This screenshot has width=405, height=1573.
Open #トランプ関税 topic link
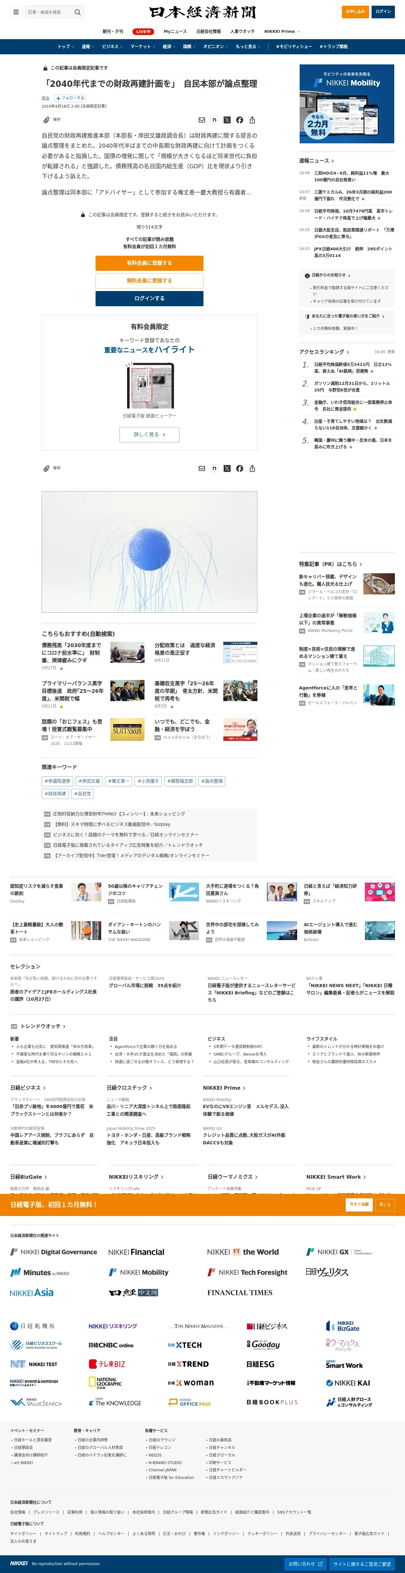(334, 46)
